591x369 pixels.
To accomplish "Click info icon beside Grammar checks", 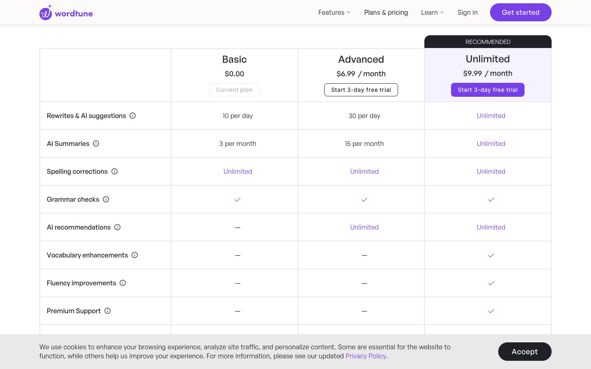I will coord(106,199).
